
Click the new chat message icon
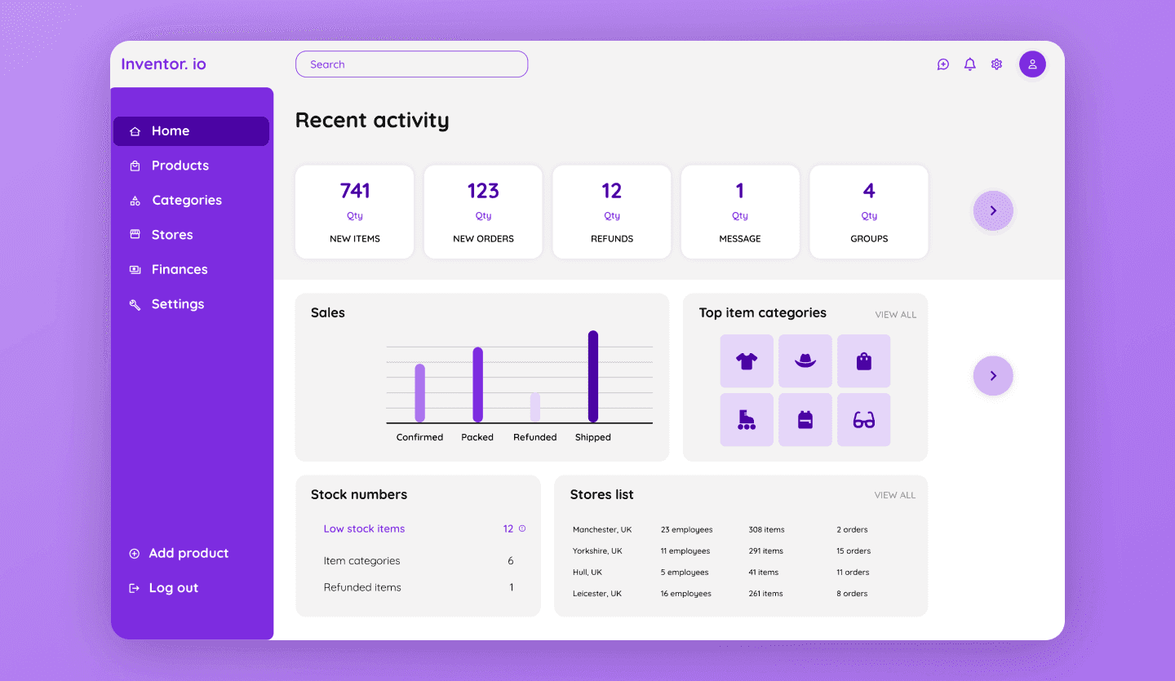943,64
